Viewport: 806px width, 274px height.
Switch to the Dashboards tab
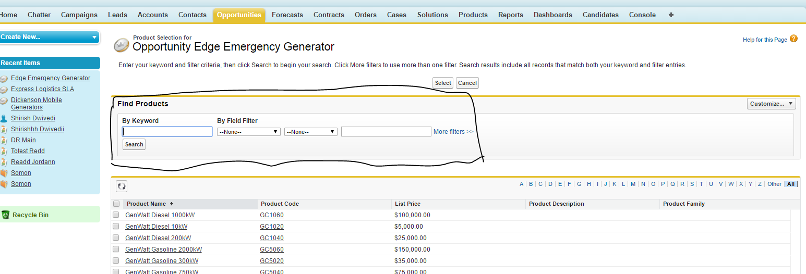click(x=553, y=15)
